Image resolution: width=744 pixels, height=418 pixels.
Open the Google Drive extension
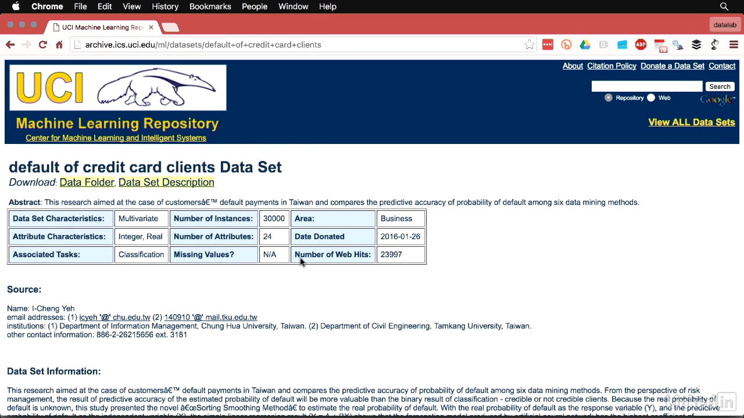[585, 45]
